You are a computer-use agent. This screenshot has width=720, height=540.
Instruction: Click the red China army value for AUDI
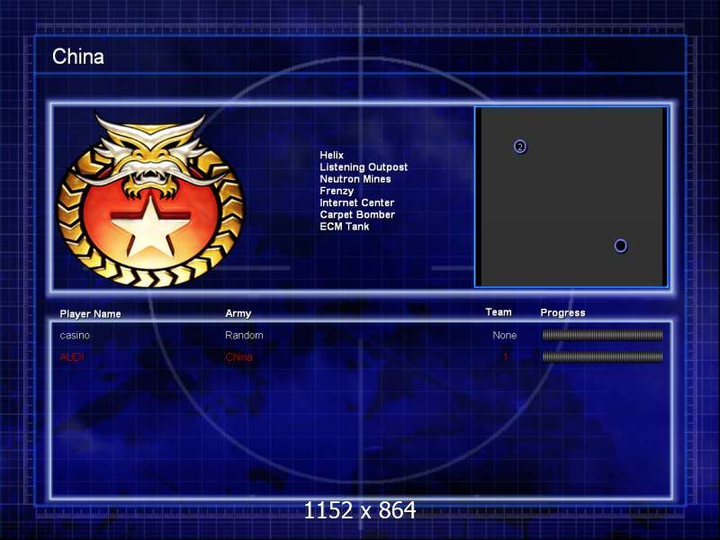(238, 356)
